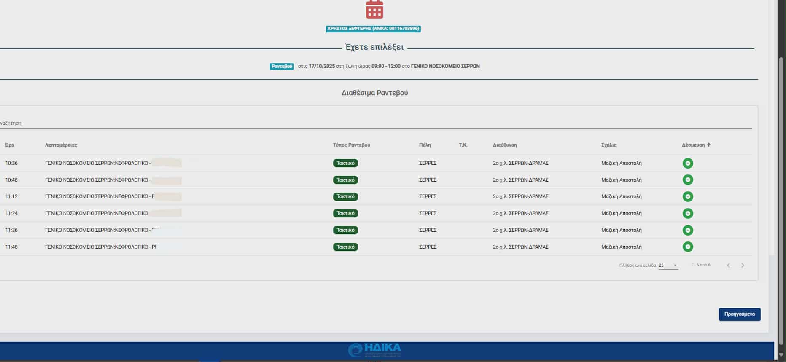Sort by Πόλη column header
The height and width of the screenshot is (362, 786).
click(425, 145)
